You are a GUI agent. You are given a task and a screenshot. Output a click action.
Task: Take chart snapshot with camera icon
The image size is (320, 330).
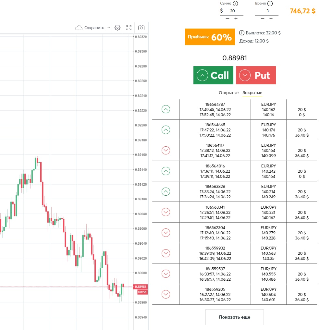pyautogui.click(x=141, y=28)
